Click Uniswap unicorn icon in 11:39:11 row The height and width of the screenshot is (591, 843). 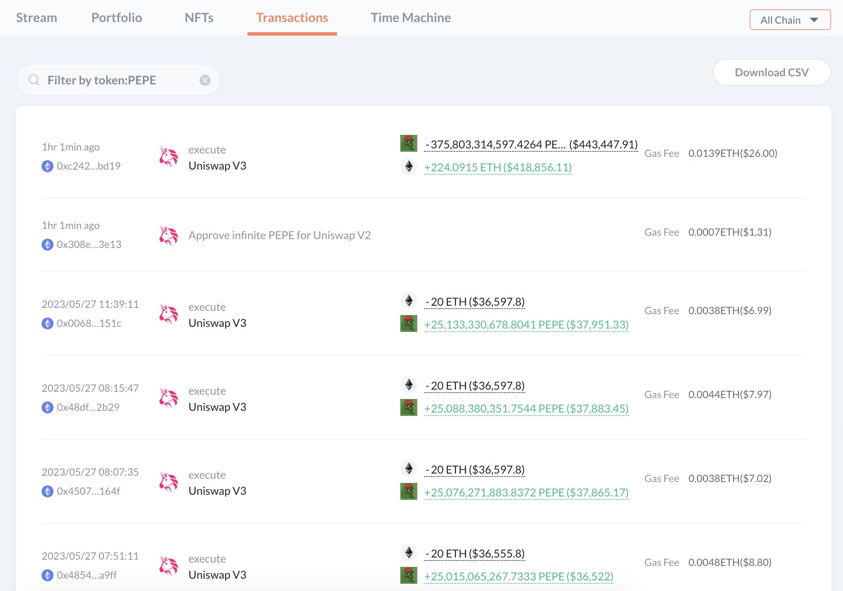point(169,314)
